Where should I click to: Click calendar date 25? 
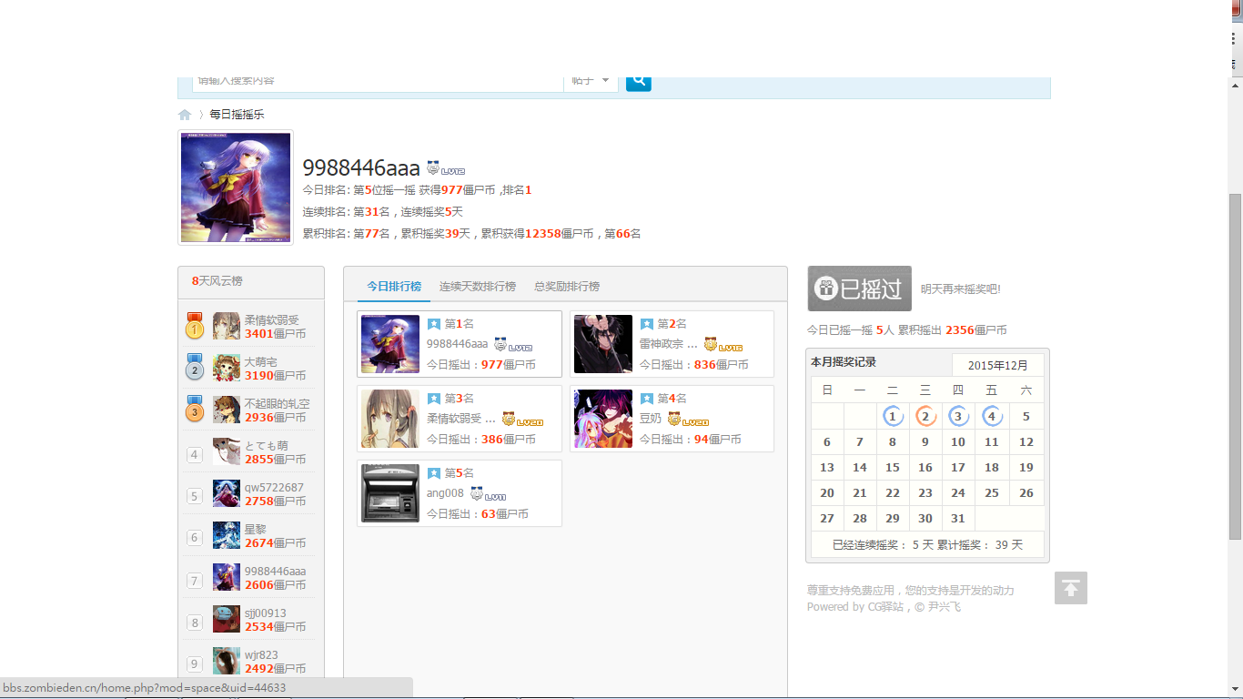pyautogui.click(x=992, y=493)
